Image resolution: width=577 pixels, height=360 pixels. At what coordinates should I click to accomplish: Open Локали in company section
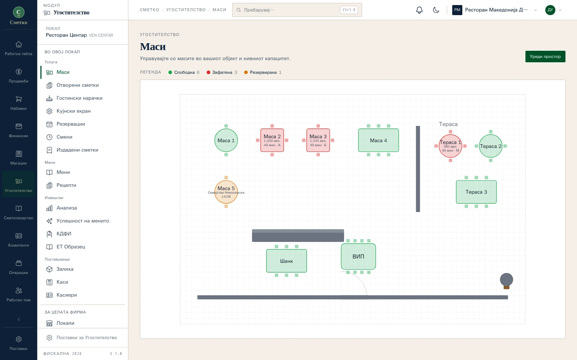[83, 323]
